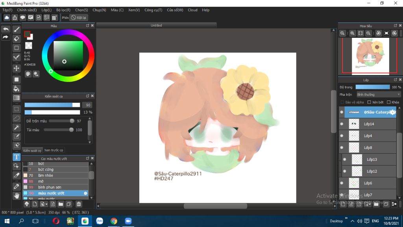Open the cloud icon in top toolbar

(x=7, y=17)
